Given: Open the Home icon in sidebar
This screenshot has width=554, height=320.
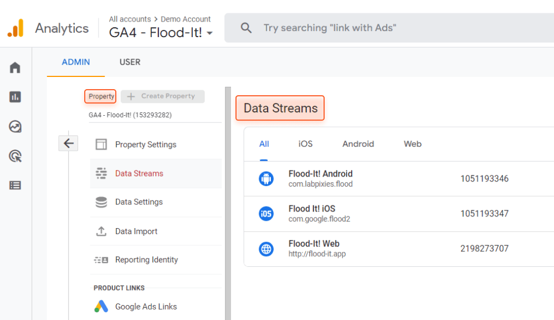Looking at the screenshot, I should 15,68.
